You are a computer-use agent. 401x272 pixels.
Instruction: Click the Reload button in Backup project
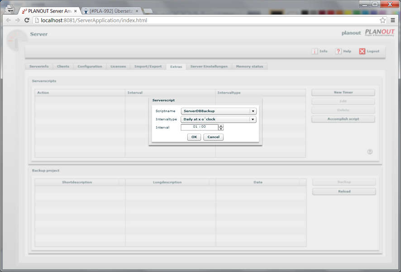[x=344, y=191]
